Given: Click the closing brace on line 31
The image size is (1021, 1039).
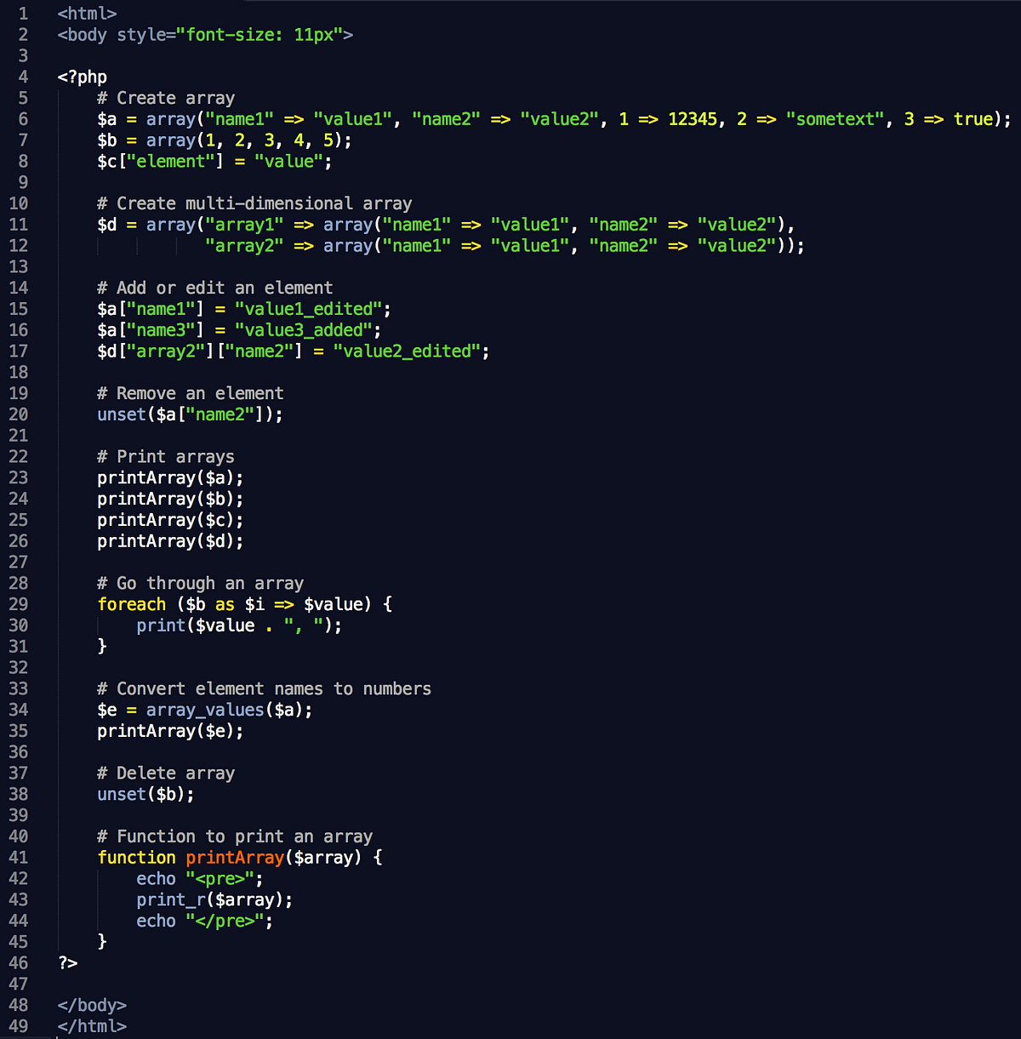Looking at the screenshot, I should click(102, 647).
